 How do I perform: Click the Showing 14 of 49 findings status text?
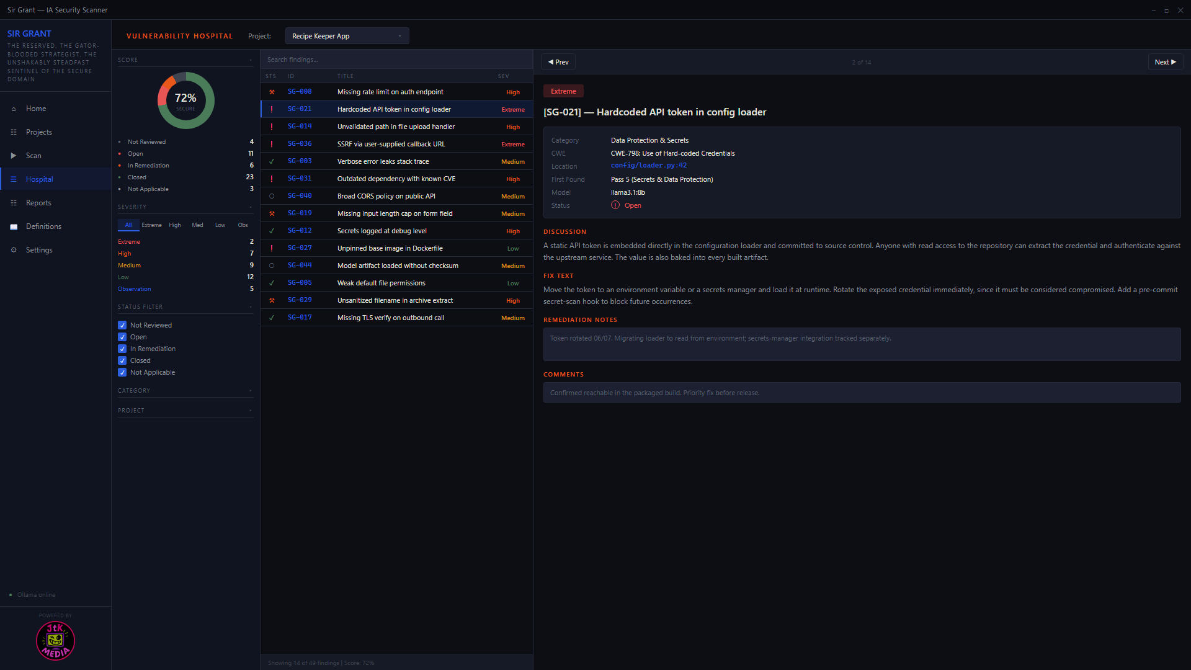(x=321, y=663)
